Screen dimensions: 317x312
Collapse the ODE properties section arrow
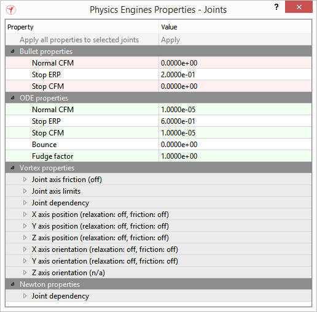(x=12, y=98)
